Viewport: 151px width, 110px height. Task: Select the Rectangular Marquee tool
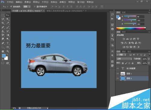point(3,15)
